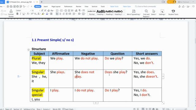Click the table move handle beside Structure

click(x=28, y=50)
